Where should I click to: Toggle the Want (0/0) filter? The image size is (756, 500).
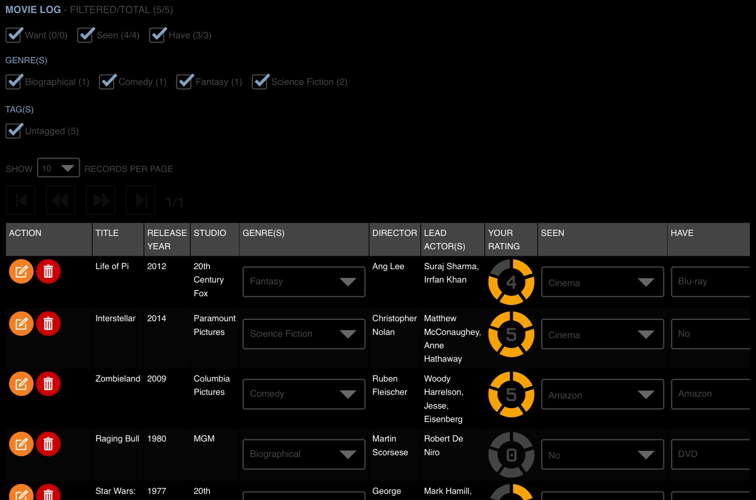point(14,35)
